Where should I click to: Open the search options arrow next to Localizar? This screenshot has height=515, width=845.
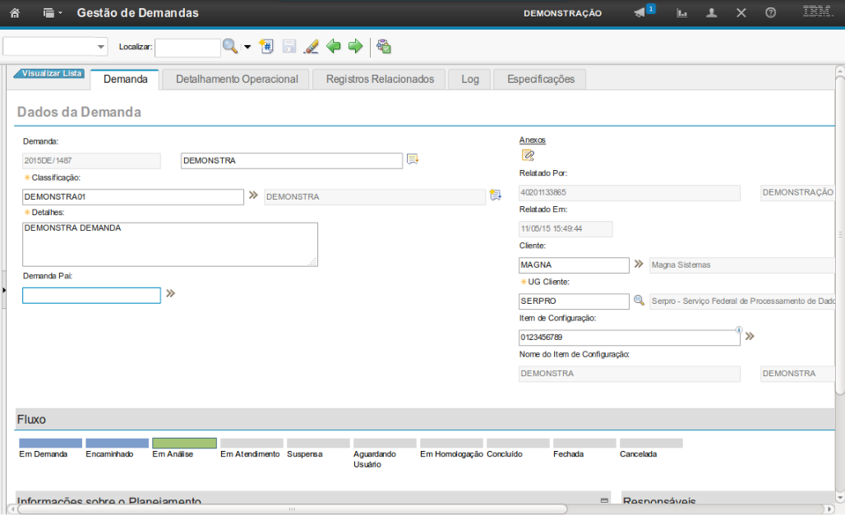coord(247,47)
